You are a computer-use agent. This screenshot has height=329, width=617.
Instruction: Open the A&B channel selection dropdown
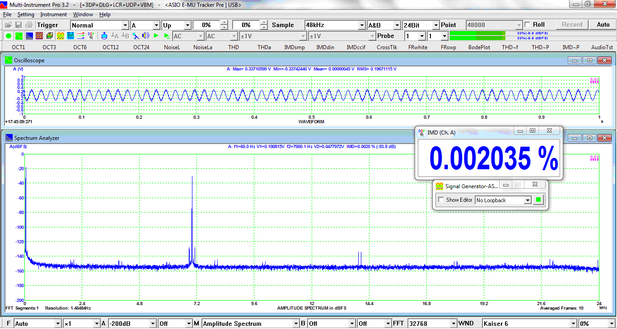pos(384,25)
